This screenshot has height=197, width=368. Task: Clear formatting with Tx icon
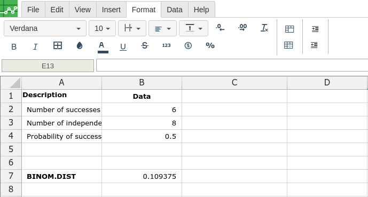point(264,28)
